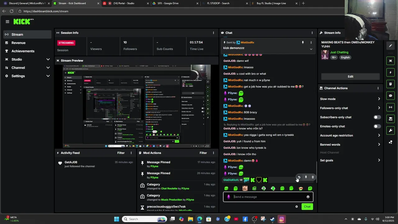Toggle the stream preview widget icon
The image size is (398, 224).
point(391,61)
